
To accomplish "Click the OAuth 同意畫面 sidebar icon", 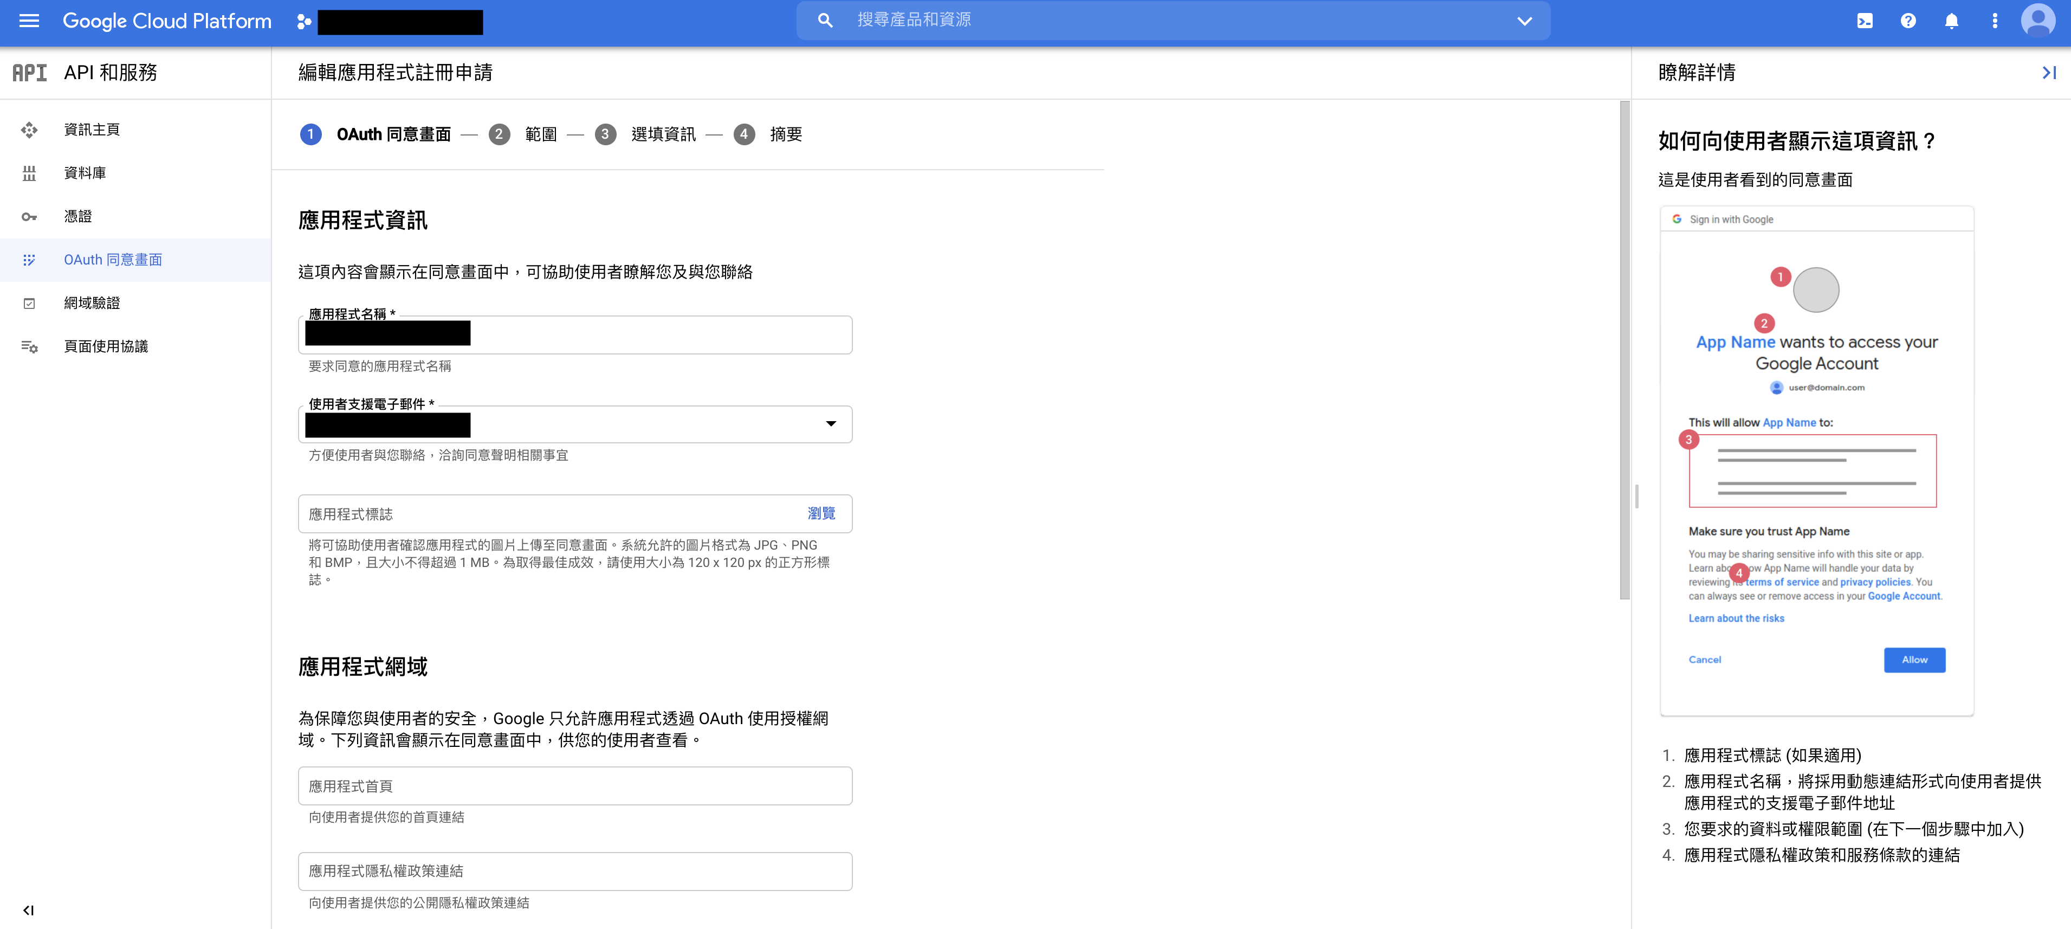I will 29,260.
